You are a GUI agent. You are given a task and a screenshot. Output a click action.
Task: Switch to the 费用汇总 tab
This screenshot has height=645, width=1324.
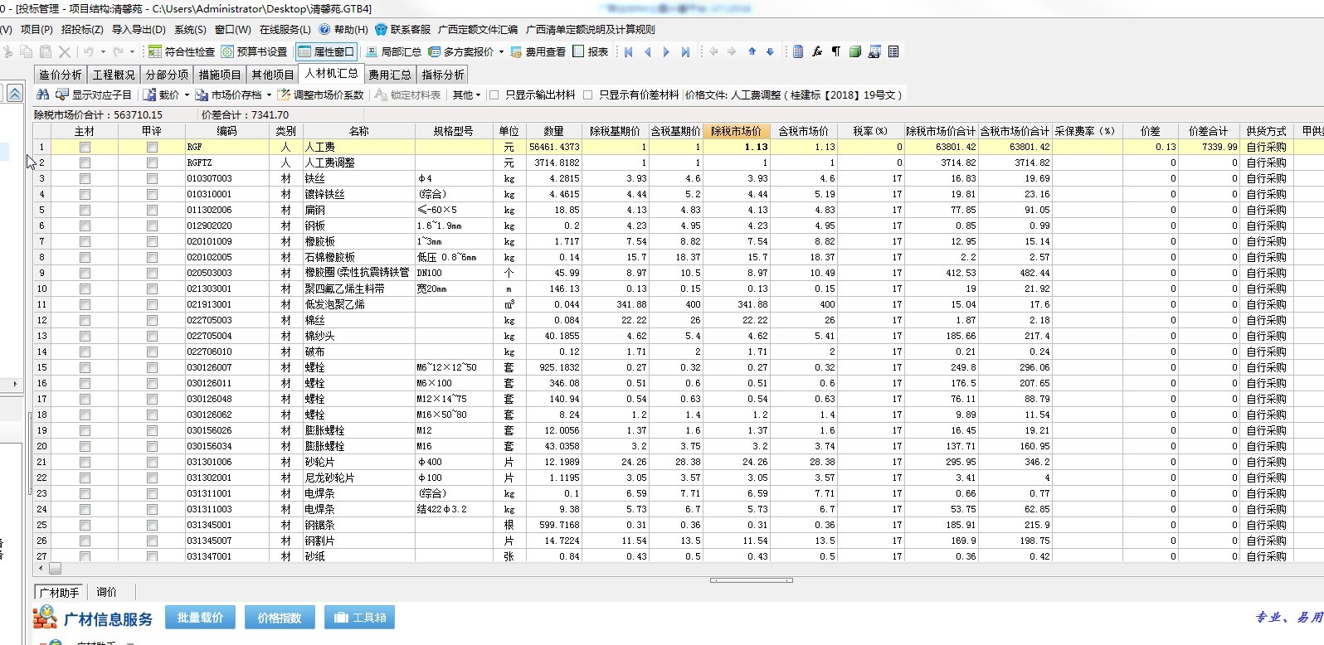click(390, 75)
